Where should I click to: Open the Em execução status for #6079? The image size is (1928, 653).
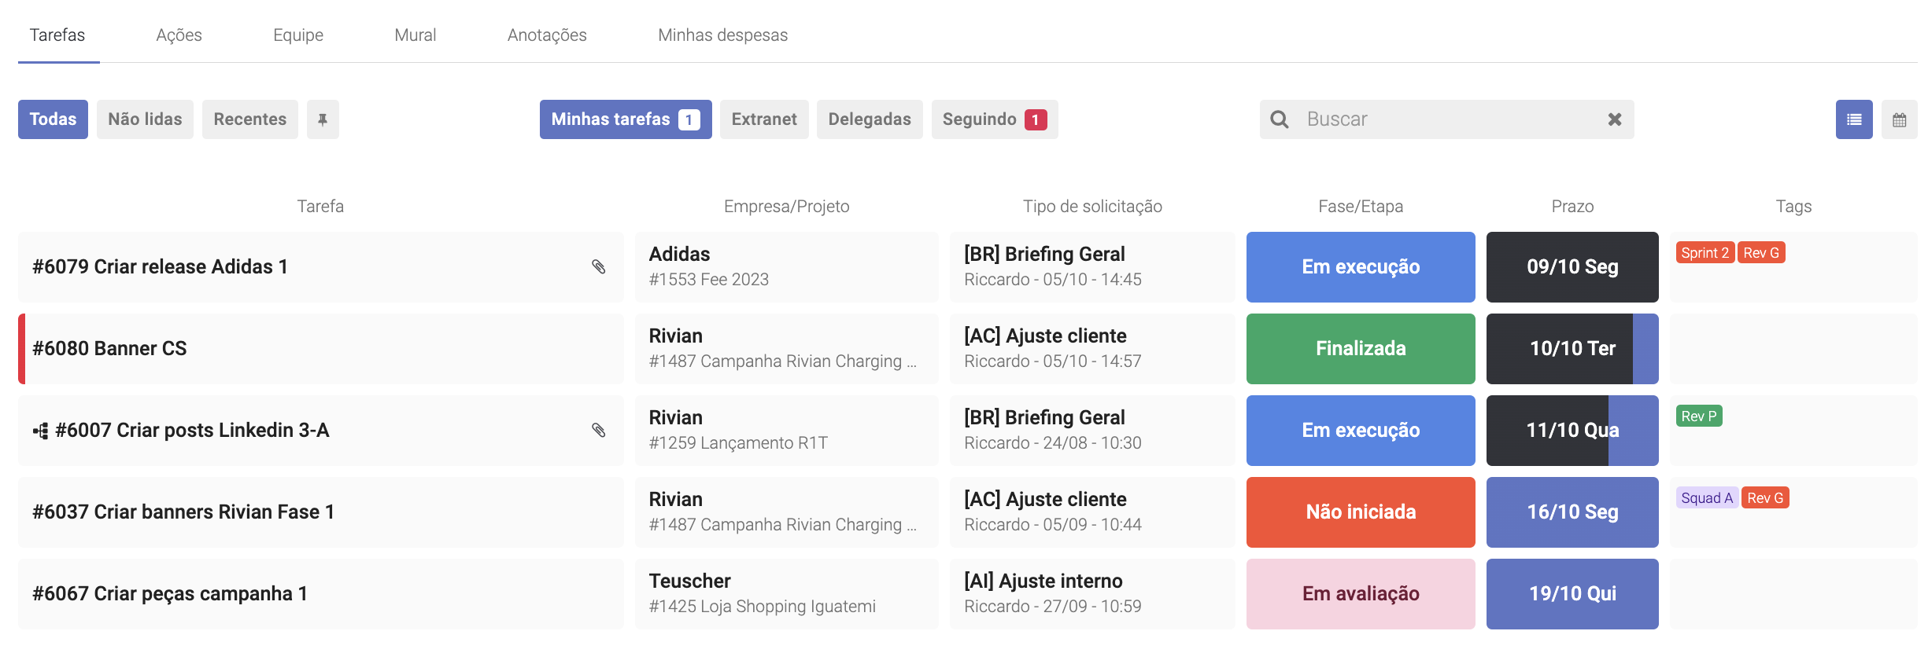click(1360, 267)
